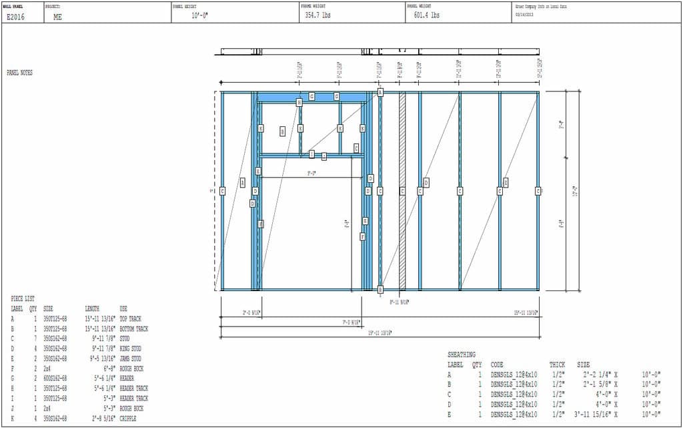
Task: Click the frame weight value 354.7 lbs
Action: [317, 15]
